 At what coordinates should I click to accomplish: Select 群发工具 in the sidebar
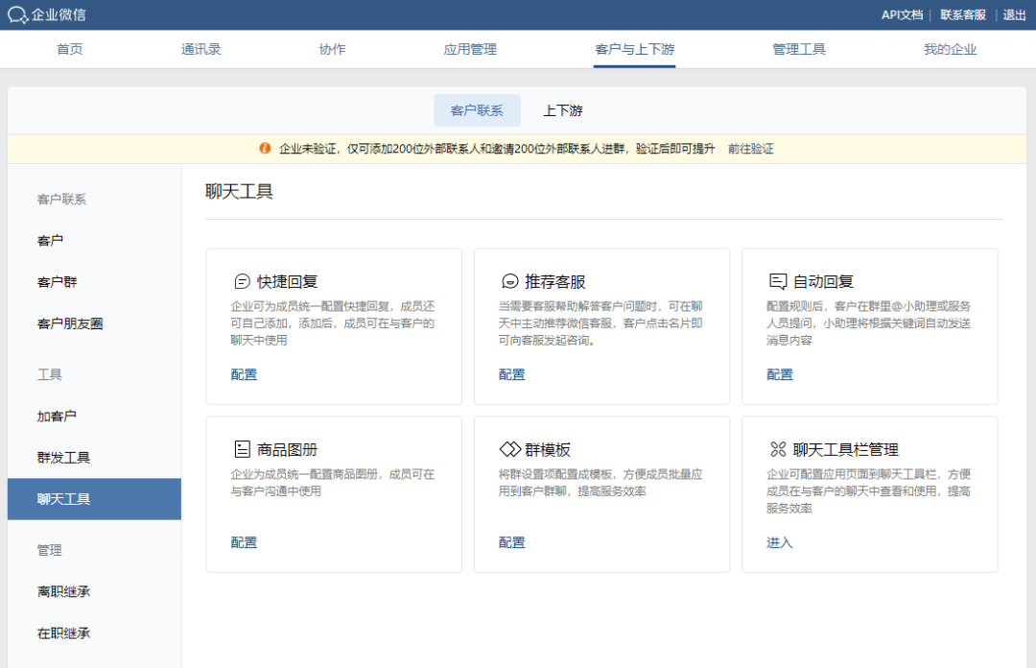click(x=63, y=458)
